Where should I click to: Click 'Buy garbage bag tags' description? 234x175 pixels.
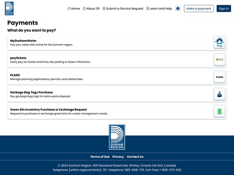[40, 96]
